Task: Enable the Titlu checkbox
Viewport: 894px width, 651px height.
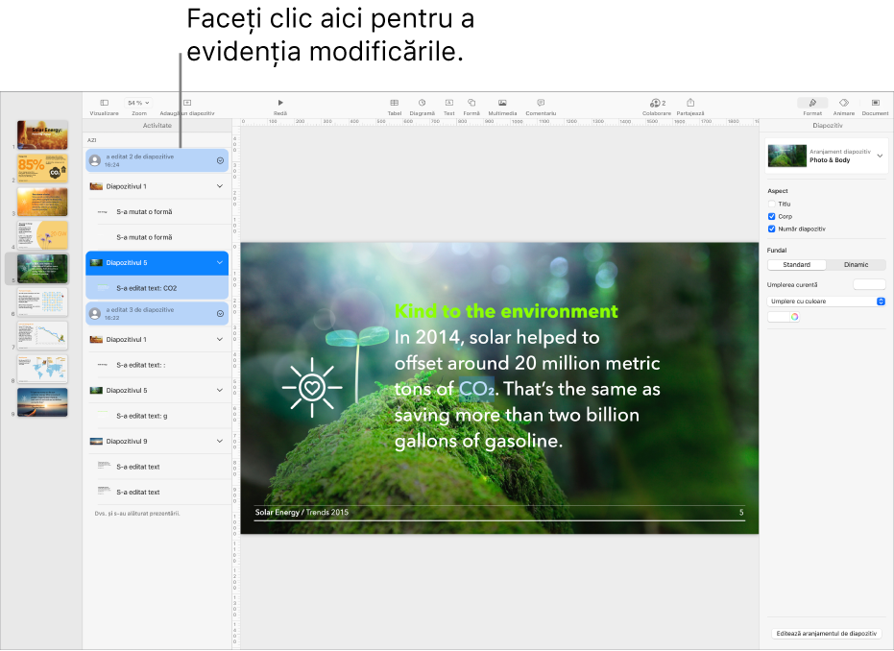Action: click(772, 205)
